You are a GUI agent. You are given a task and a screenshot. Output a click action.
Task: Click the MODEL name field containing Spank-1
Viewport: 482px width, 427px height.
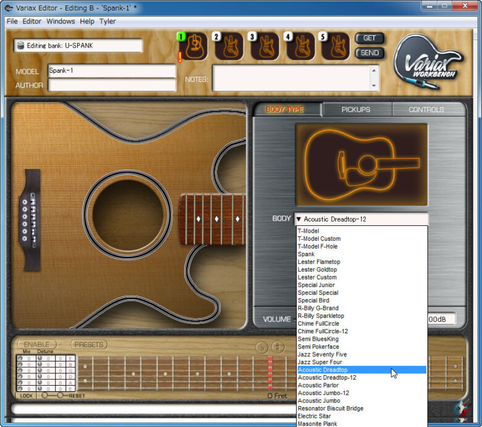[x=111, y=71]
